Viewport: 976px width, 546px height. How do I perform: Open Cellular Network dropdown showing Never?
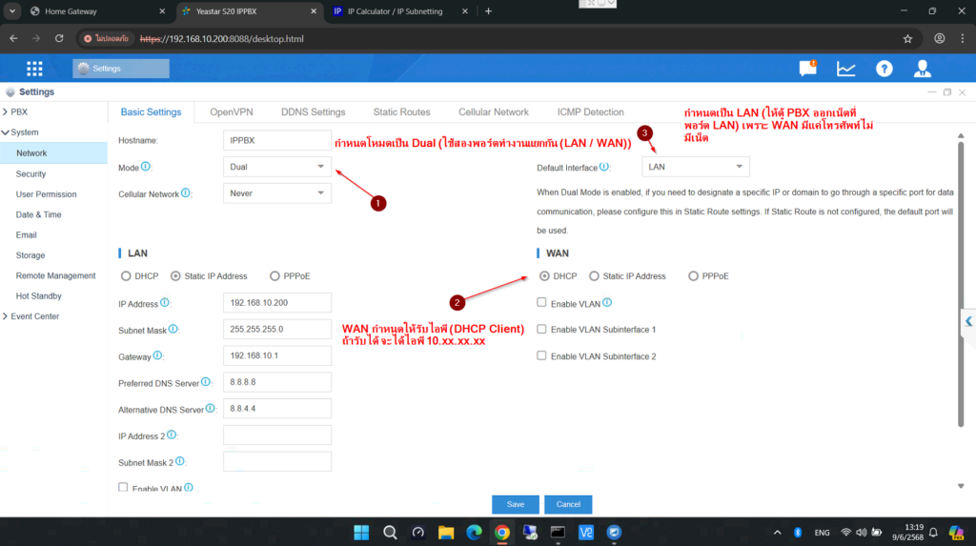tap(277, 193)
